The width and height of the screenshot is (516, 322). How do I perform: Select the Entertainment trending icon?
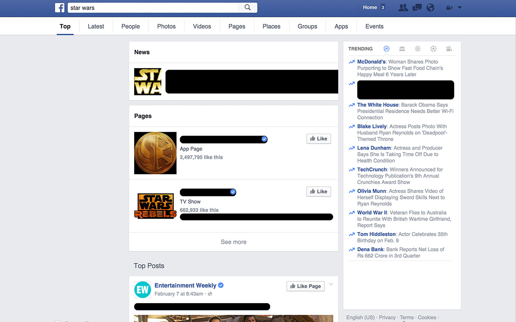[x=449, y=49]
